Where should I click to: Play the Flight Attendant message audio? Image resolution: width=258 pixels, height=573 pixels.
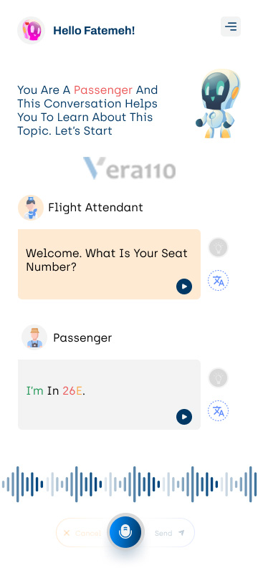pyautogui.click(x=184, y=286)
